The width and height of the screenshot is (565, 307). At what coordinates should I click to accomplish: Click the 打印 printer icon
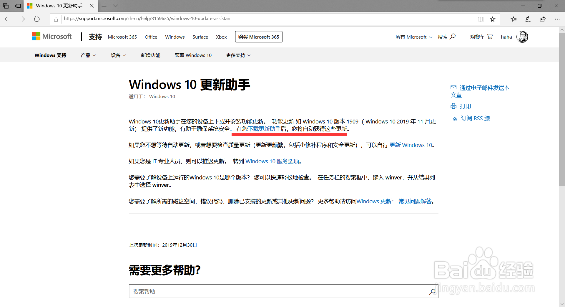tap(453, 106)
